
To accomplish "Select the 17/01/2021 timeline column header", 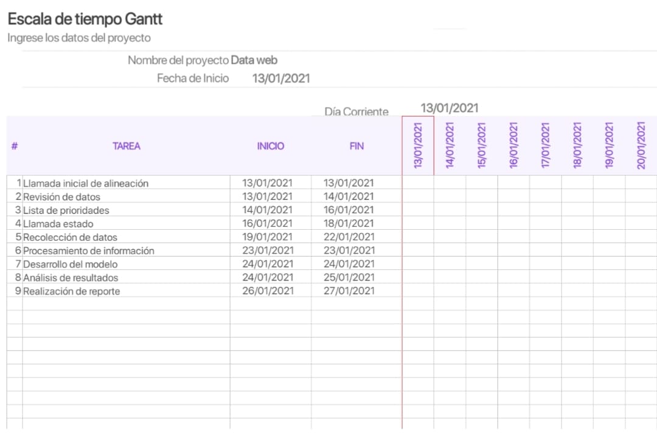I will pyautogui.click(x=545, y=145).
